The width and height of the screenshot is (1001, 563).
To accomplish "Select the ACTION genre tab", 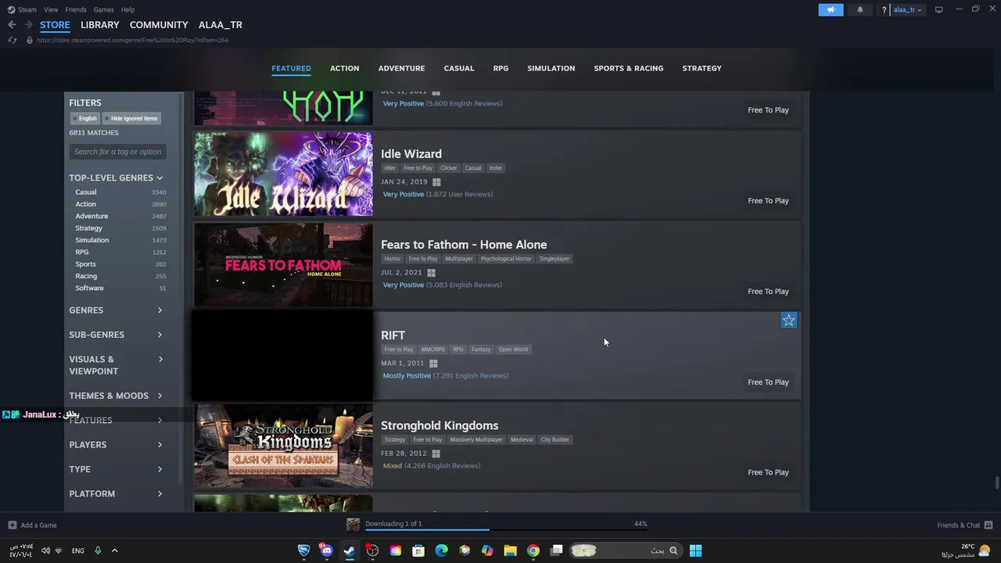I will click(x=344, y=68).
